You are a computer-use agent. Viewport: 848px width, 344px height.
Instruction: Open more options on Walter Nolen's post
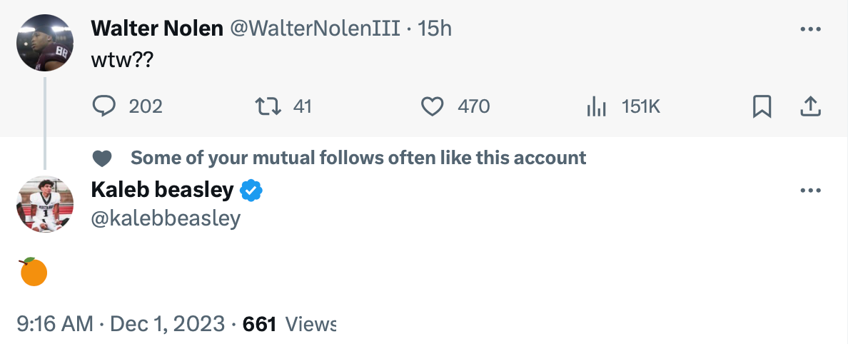[811, 29]
